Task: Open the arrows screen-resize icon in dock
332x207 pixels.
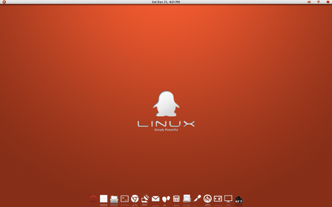Action: pos(218,199)
